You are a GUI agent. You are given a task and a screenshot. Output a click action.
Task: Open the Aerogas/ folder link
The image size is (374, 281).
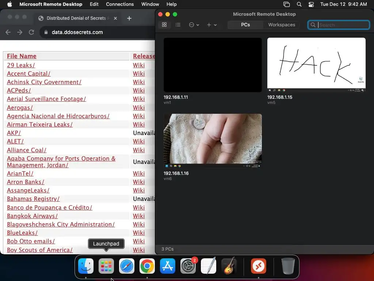(x=20, y=108)
